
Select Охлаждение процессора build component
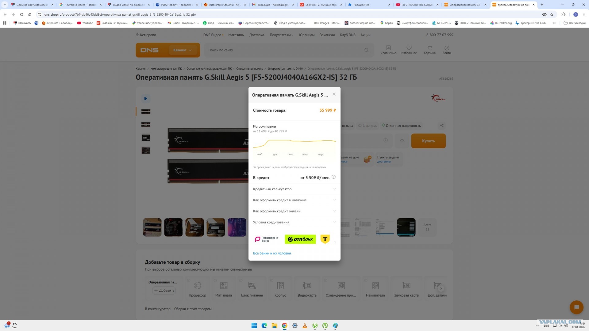pos(341,289)
